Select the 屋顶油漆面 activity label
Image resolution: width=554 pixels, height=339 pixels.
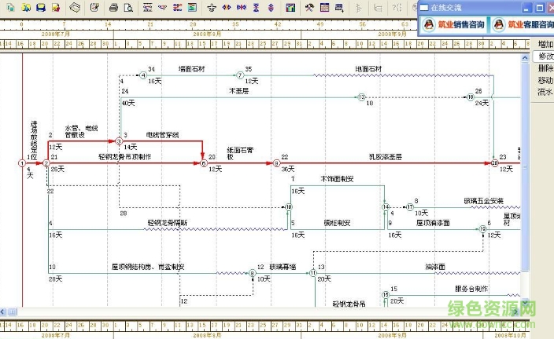pos(433,223)
